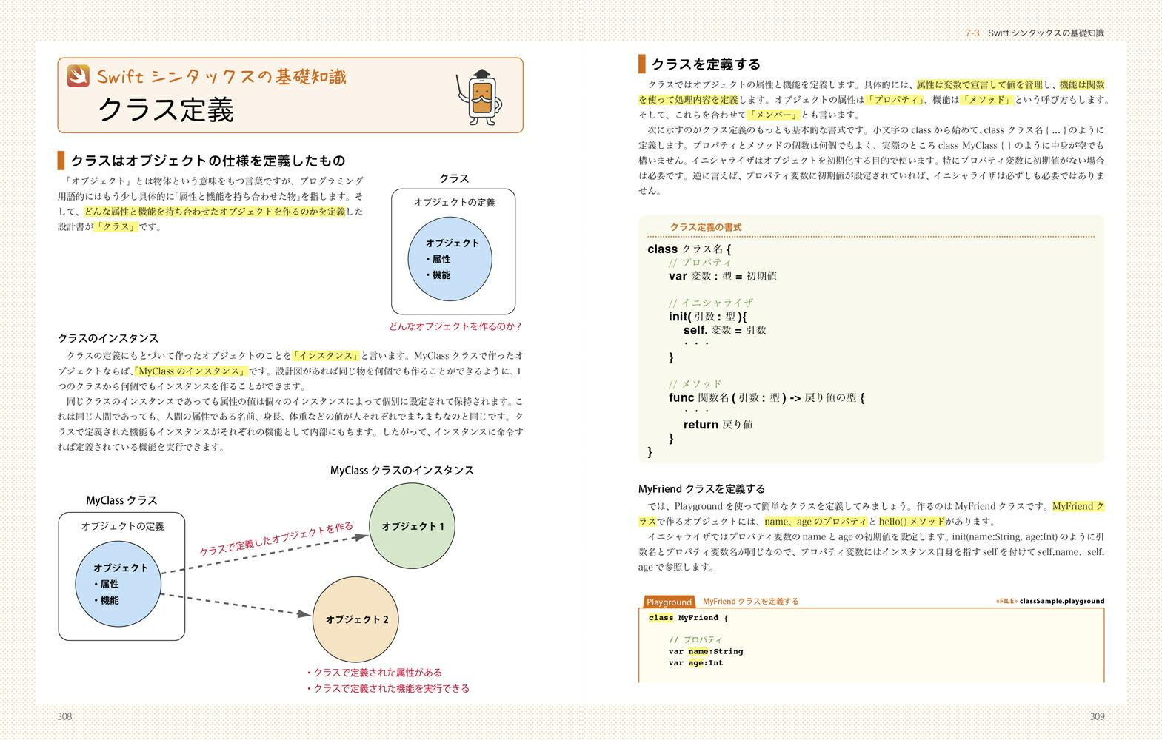
Task: Click the クラス label above the top diagram
Action: 454,178
